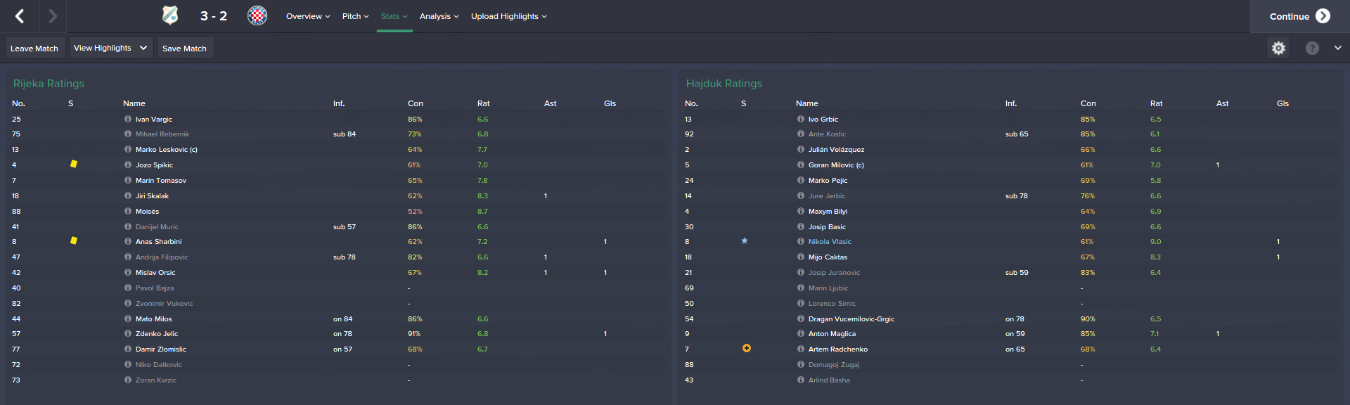1350x405 pixels.
Task: Sort Rijeka table by Rat column
Action: (x=483, y=103)
